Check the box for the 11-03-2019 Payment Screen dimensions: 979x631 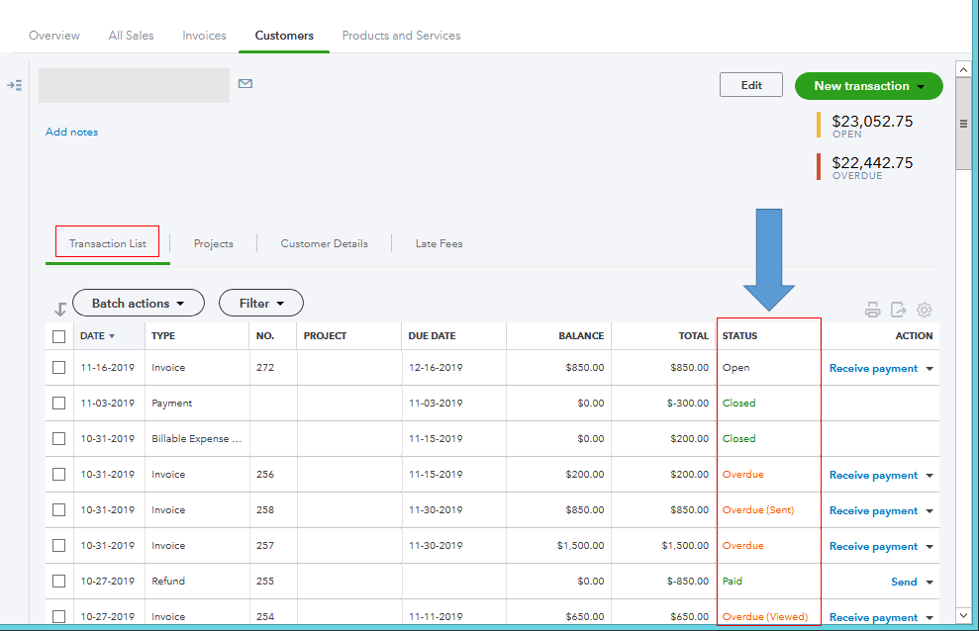coord(59,403)
